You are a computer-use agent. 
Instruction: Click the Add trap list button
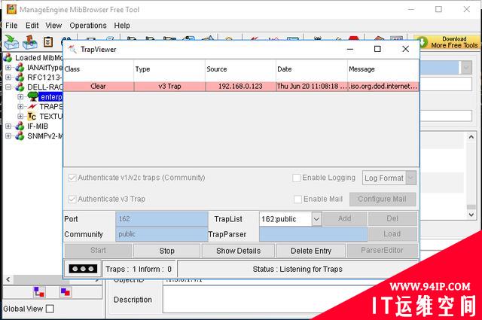point(345,218)
